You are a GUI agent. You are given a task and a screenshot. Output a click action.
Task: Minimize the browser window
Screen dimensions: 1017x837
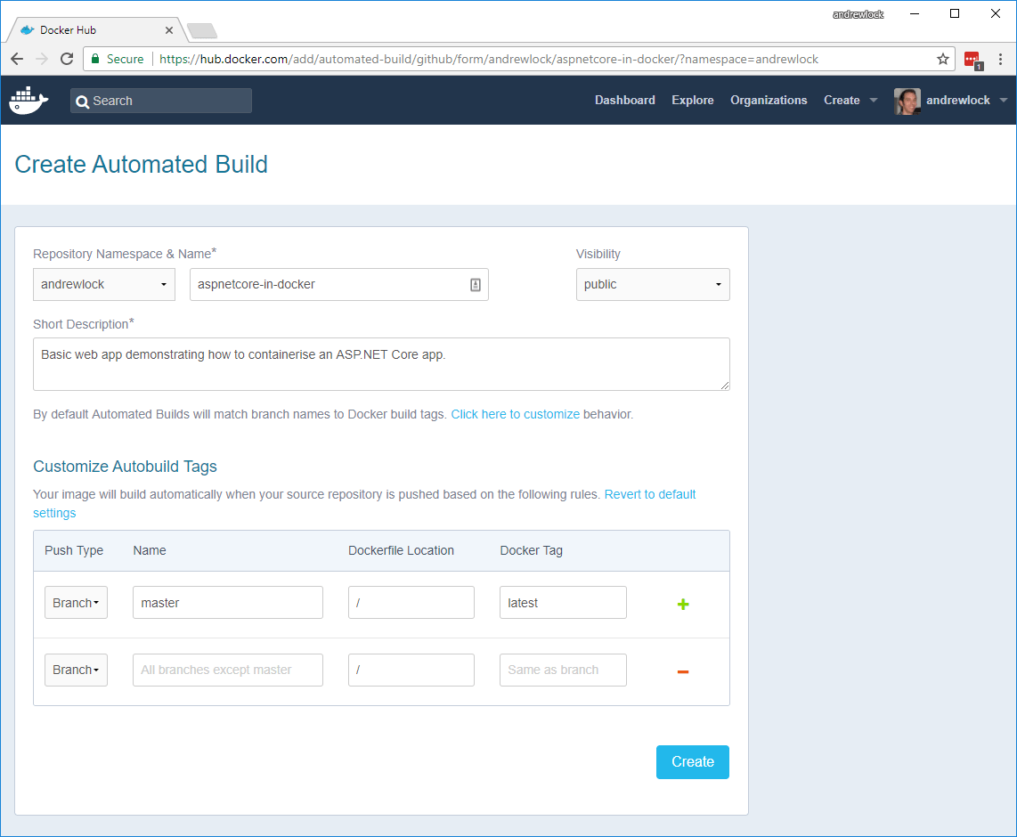coord(915,13)
